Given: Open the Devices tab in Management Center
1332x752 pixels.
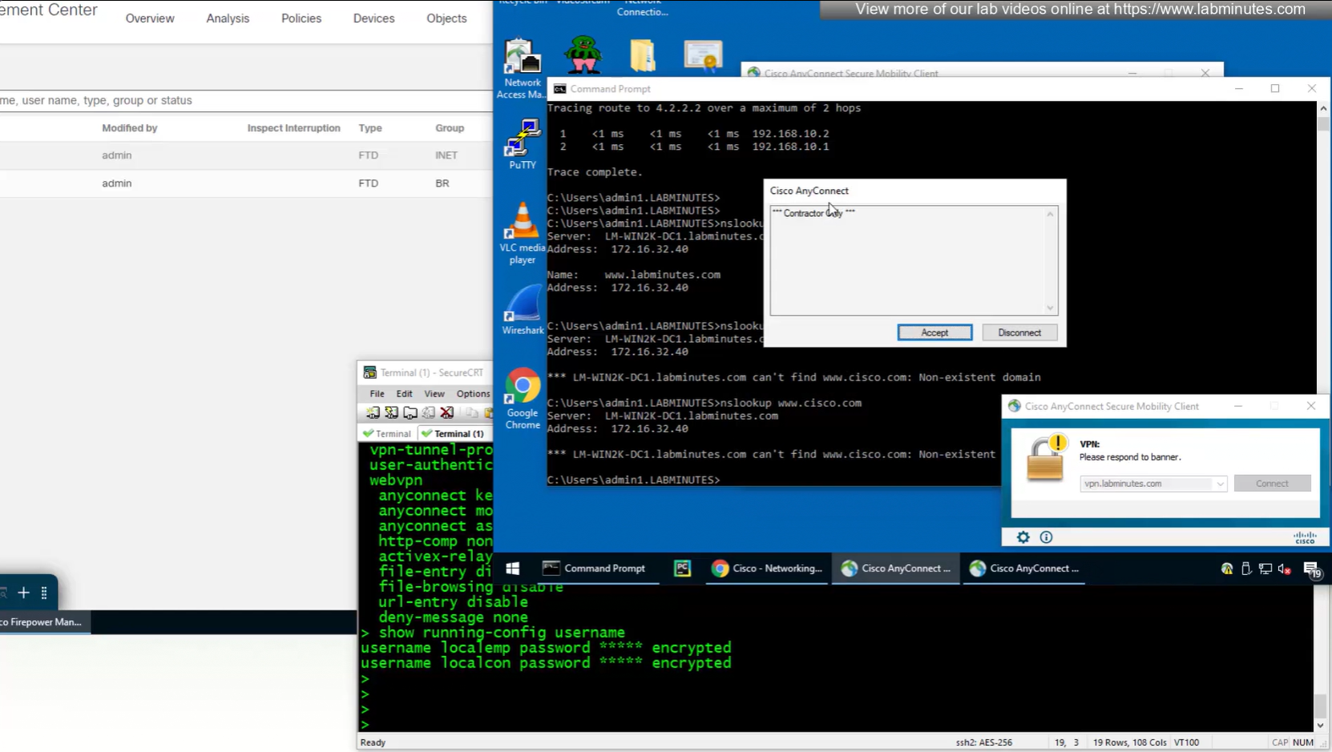Looking at the screenshot, I should tap(373, 18).
